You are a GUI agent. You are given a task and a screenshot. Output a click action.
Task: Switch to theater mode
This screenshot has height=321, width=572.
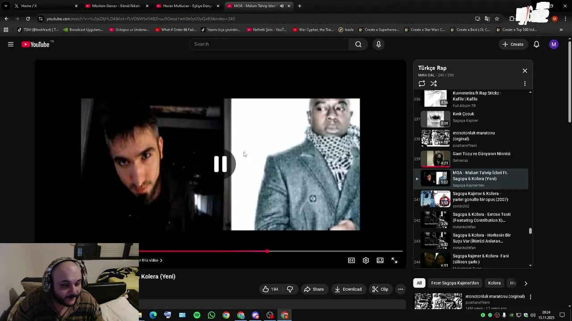(x=380, y=260)
